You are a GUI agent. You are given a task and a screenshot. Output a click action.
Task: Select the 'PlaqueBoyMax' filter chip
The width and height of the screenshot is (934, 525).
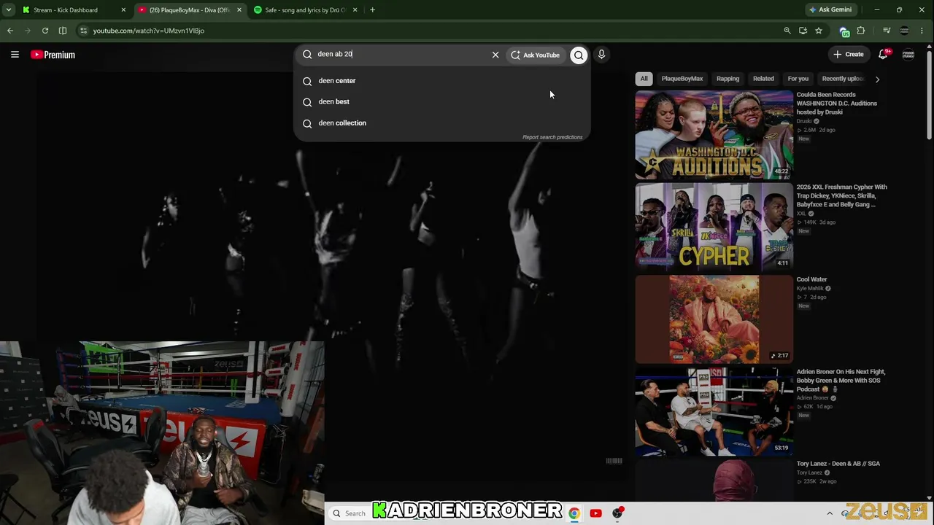(682, 79)
